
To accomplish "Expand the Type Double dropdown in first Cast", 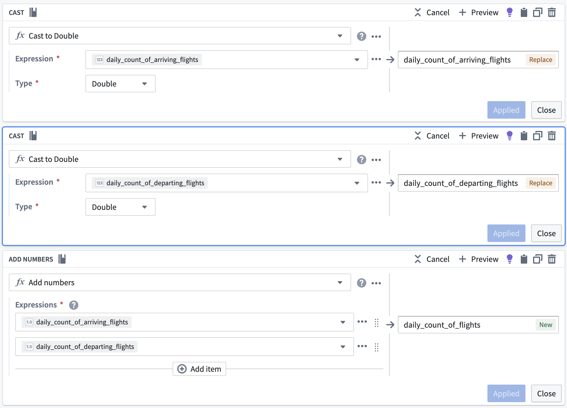I will point(120,84).
